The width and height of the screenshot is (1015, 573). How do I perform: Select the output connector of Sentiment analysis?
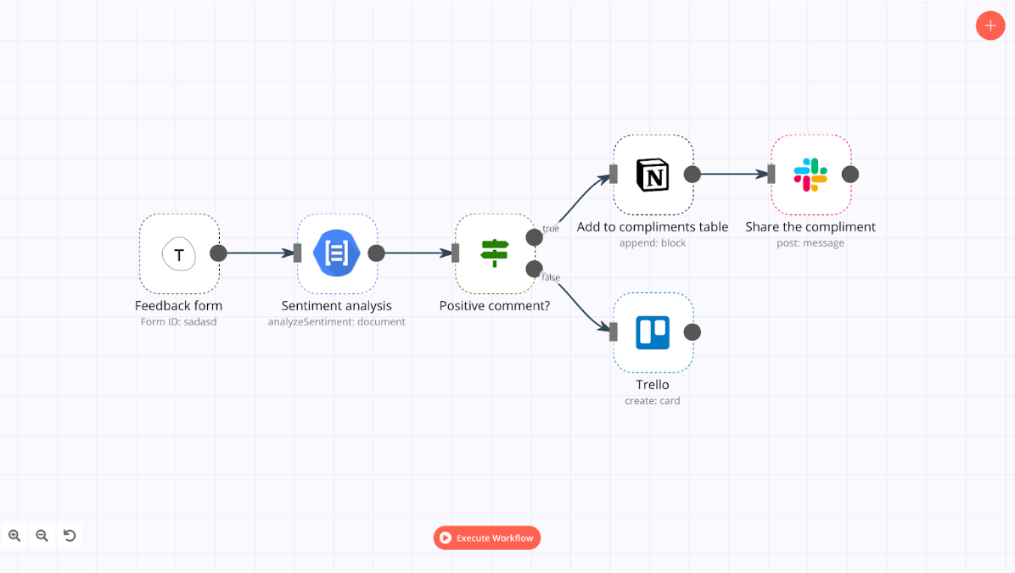[376, 253]
